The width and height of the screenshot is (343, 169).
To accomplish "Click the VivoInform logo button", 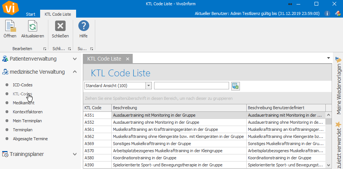I will click(x=10, y=8).
